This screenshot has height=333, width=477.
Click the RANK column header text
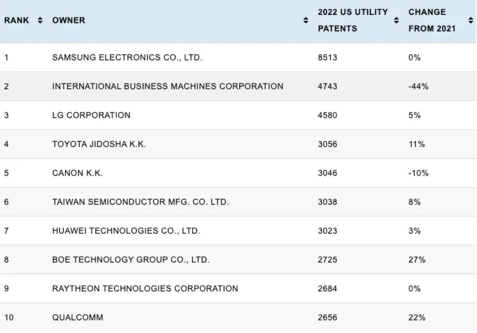pos(17,21)
